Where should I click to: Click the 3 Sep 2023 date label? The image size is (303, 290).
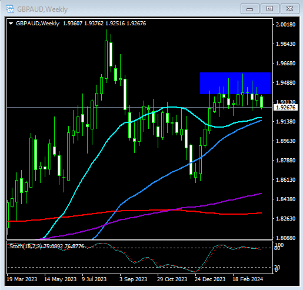[133, 279]
